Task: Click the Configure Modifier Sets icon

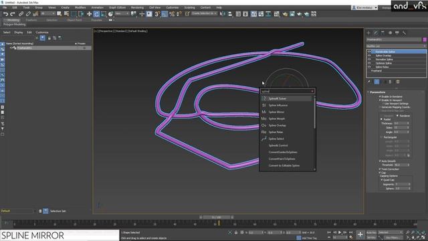Action: tap(398, 82)
